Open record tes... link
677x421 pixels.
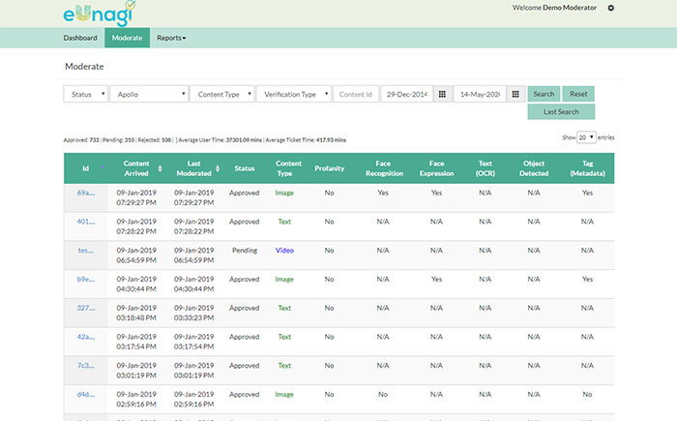pyautogui.click(x=85, y=251)
